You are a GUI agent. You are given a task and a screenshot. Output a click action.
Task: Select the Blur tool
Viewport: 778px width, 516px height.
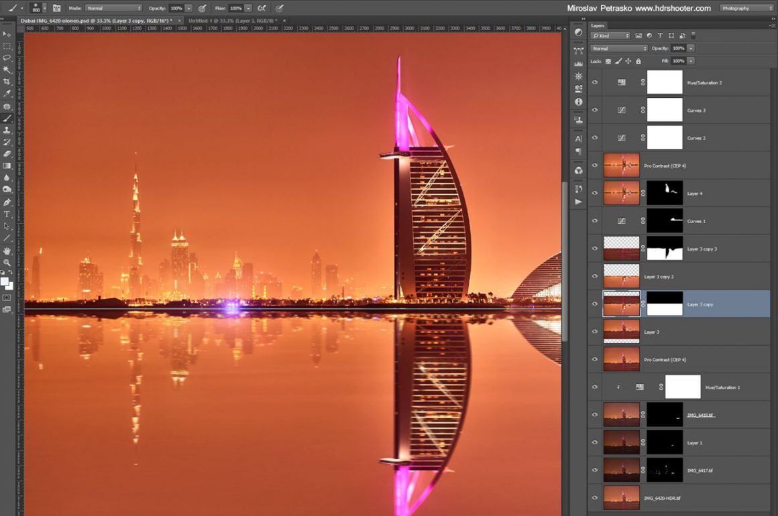(7, 178)
